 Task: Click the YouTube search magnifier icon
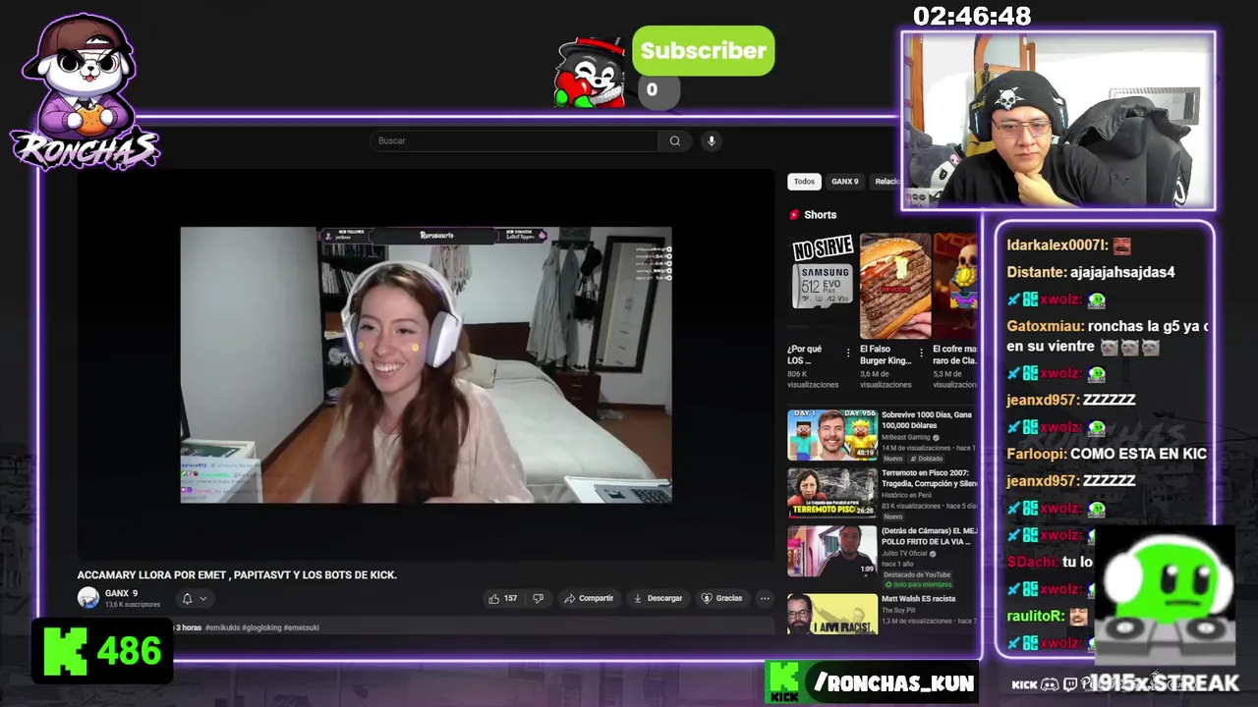coord(674,140)
